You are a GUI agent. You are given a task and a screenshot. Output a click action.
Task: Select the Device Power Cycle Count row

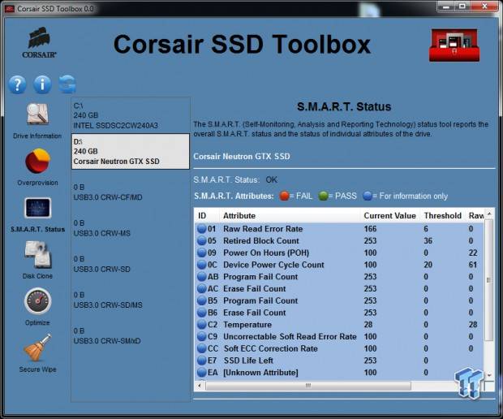pos(339,265)
